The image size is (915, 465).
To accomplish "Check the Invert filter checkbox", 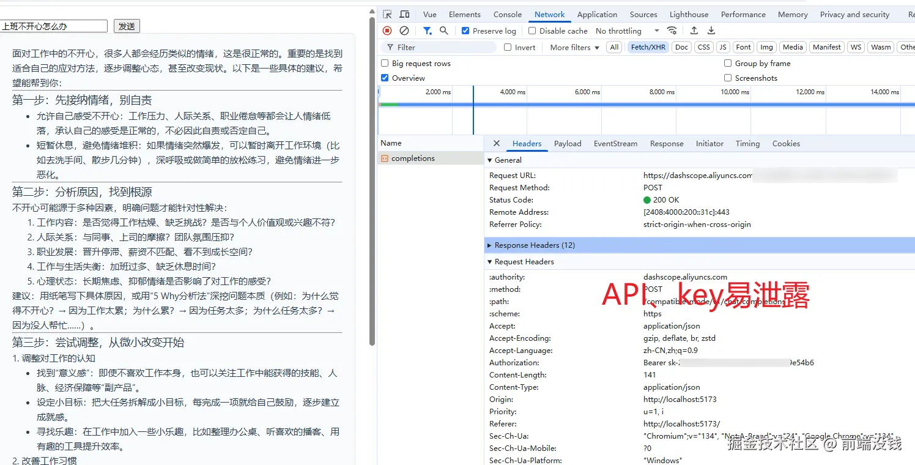I will tap(508, 47).
